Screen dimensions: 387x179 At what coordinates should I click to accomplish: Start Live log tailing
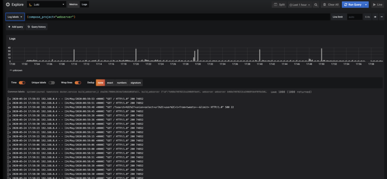378,5
